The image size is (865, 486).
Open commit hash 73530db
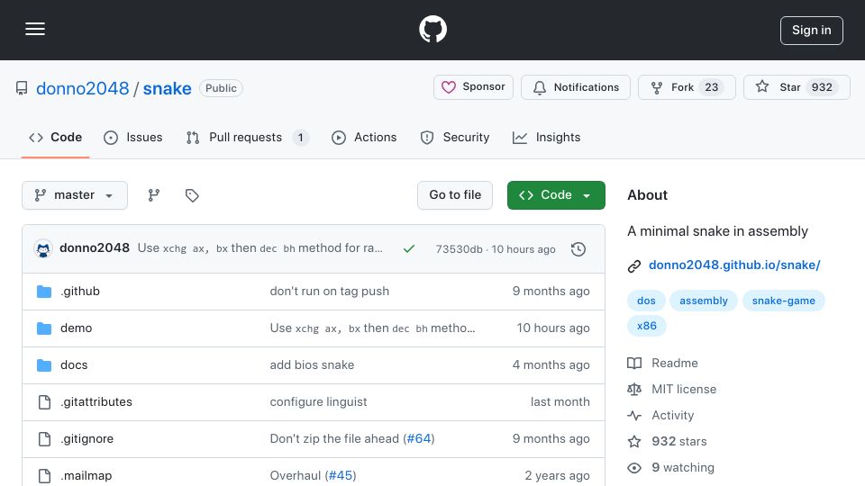(459, 249)
